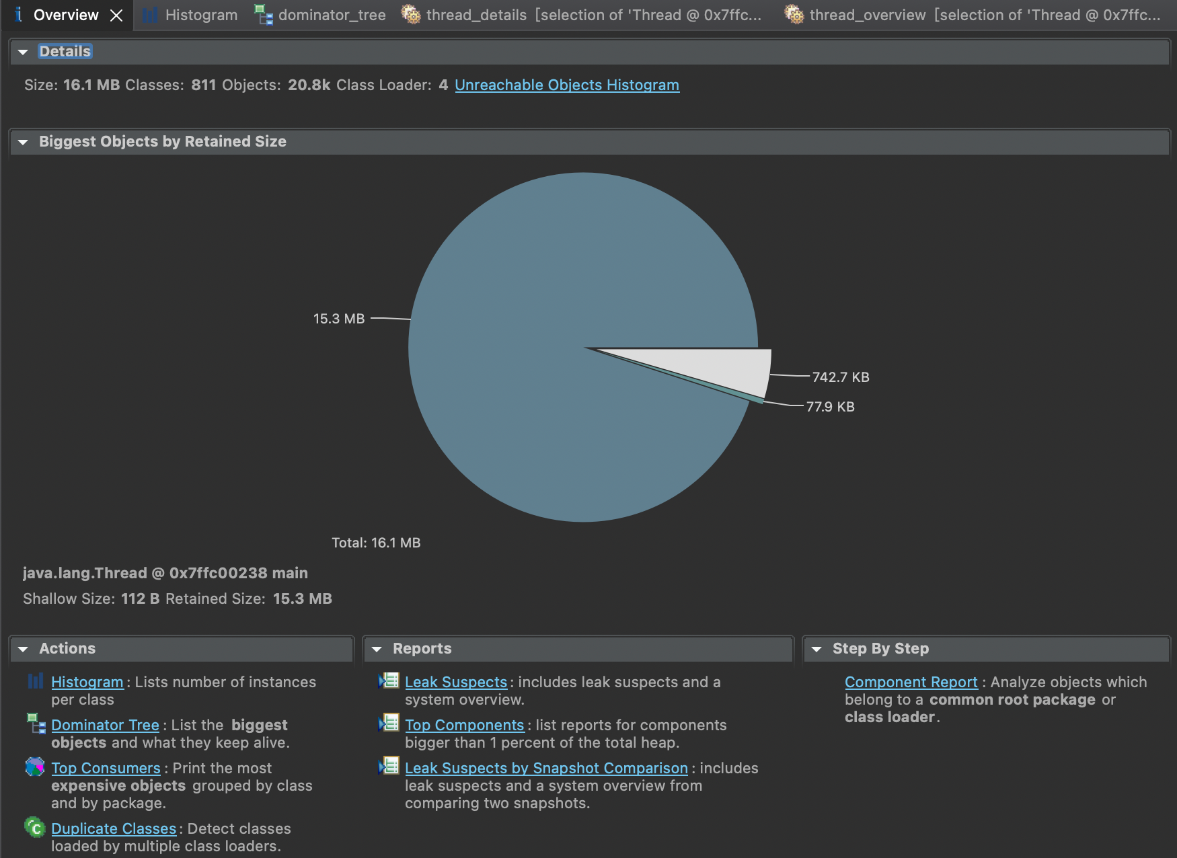Switch to the Histogram tab

point(190,15)
